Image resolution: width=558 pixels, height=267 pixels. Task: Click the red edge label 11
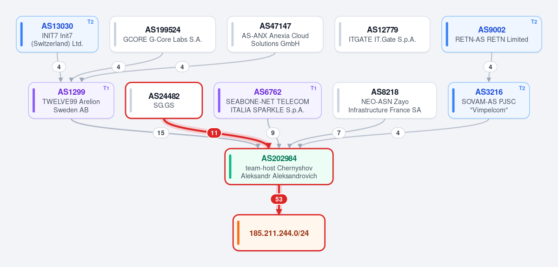coord(214,133)
